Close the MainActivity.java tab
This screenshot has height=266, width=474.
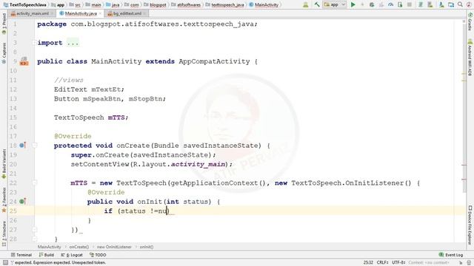[x=100, y=13]
